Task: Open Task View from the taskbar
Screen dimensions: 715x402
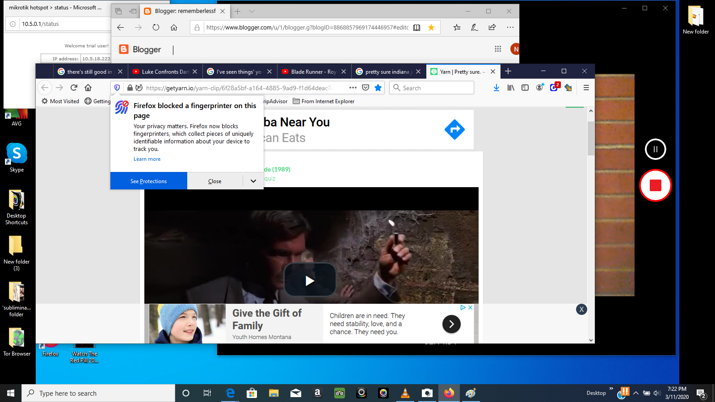Action: (207, 393)
